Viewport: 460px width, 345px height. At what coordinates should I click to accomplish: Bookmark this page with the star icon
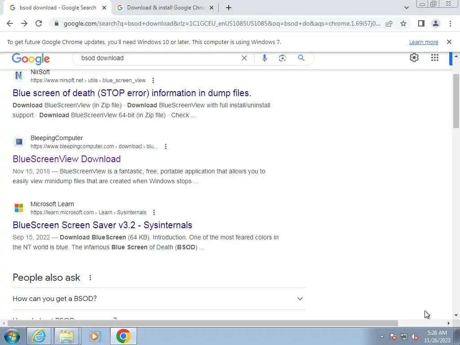click(403, 23)
